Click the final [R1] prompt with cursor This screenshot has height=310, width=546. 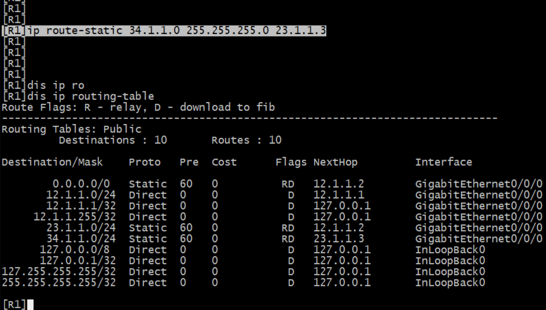(17, 305)
